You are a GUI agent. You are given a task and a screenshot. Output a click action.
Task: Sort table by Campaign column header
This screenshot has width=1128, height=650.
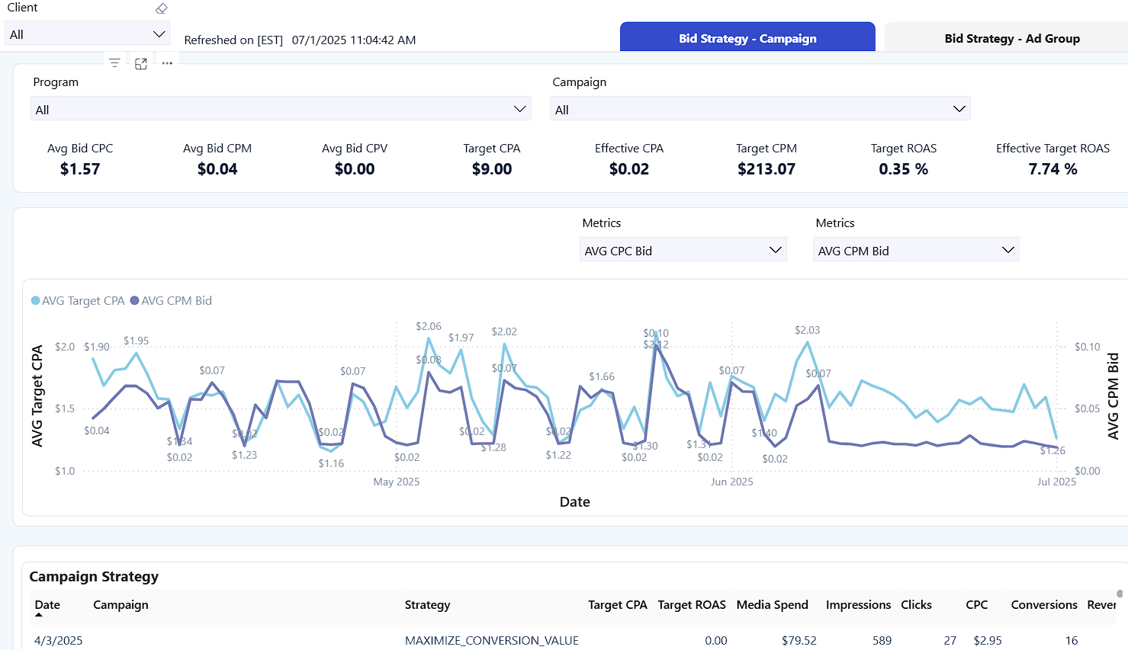point(121,604)
